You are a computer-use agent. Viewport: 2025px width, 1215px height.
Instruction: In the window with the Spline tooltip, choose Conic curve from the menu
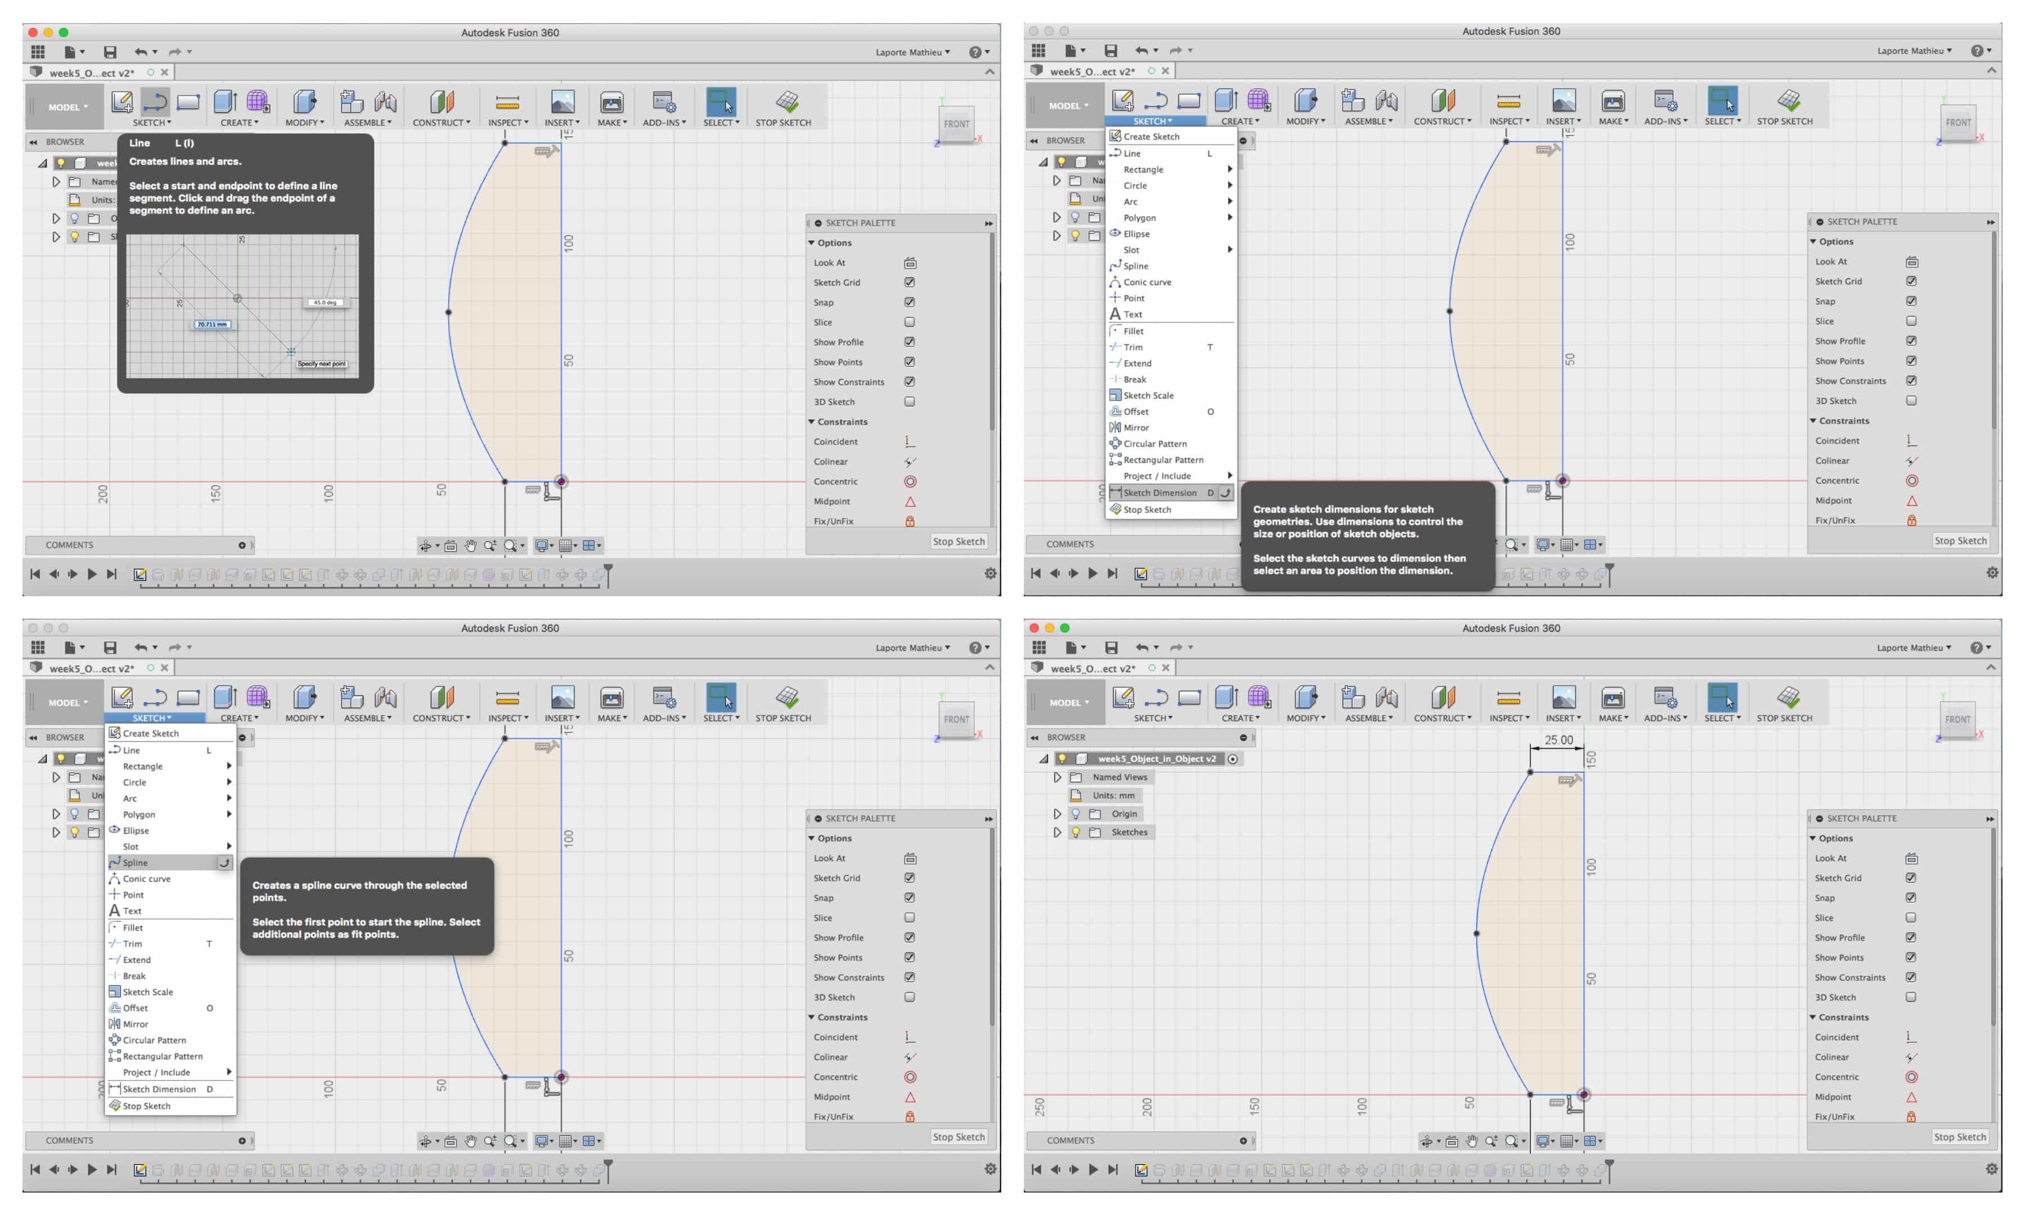point(170,879)
